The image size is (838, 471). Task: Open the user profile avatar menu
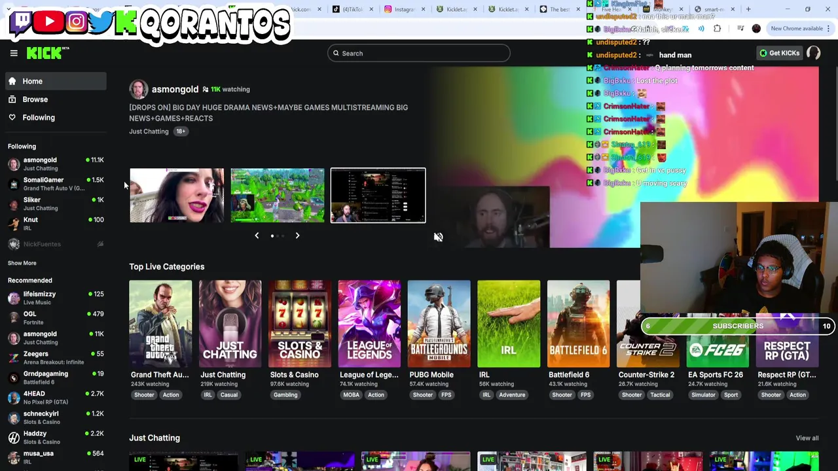814,53
